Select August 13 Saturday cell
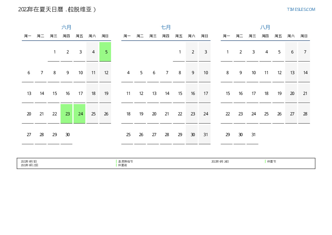This screenshot has width=332, height=235. (291, 72)
